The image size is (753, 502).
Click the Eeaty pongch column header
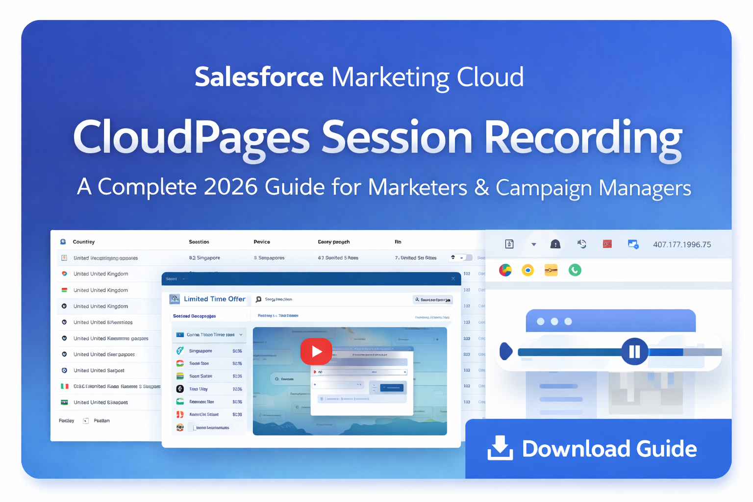(334, 242)
